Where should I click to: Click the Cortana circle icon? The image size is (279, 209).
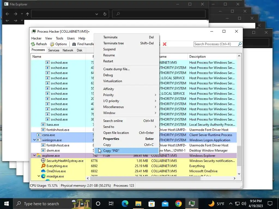point(98,204)
